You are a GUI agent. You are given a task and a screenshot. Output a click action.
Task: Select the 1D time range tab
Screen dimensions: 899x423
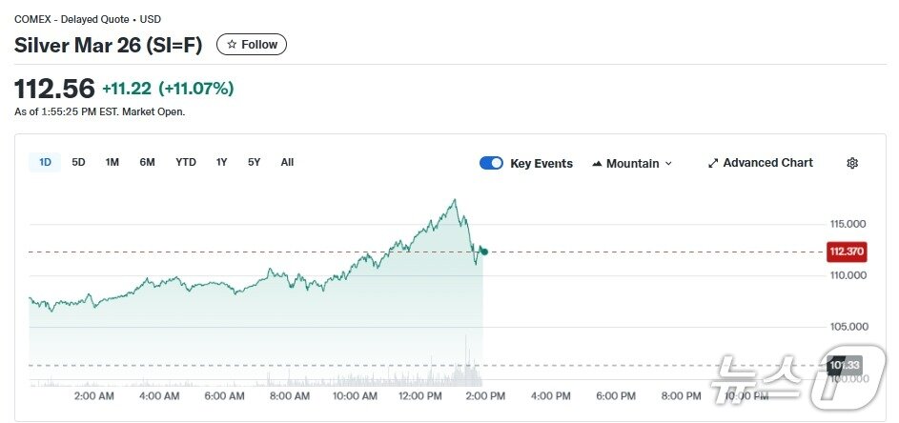click(x=45, y=162)
